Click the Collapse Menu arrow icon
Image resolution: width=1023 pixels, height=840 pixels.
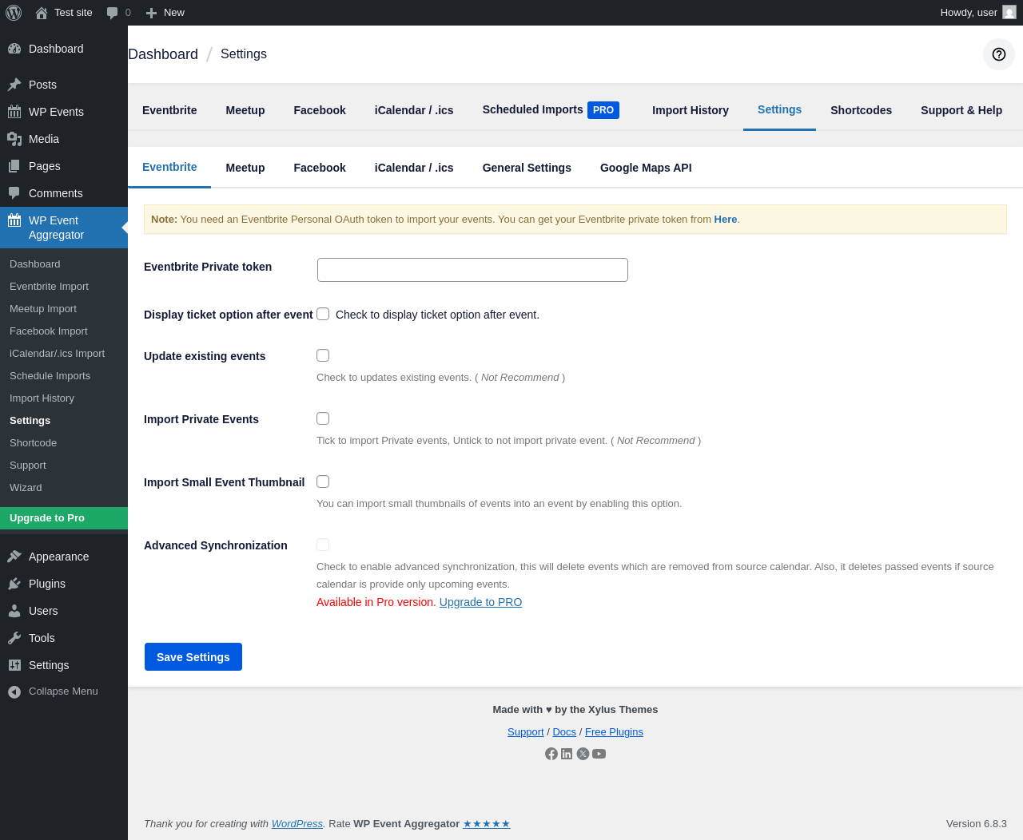point(14,691)
